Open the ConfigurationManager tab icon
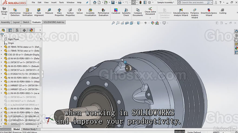This screenshot has width=238, height=133. coord(17,30)
